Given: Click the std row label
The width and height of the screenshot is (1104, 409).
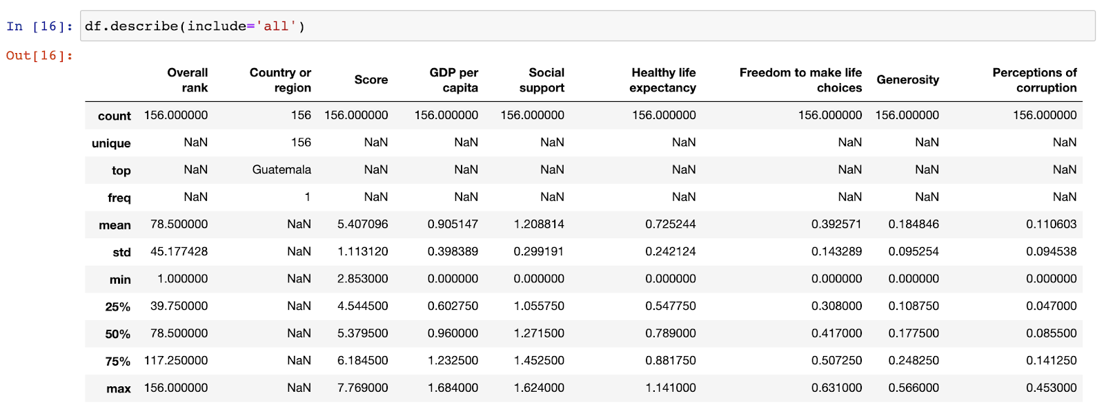Looking at the screenshot, I should 122,252.
